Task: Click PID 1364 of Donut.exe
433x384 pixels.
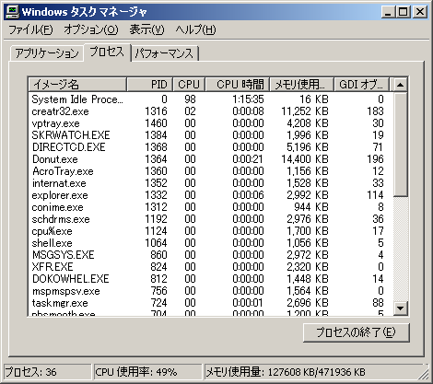Action: coord(156,159)
